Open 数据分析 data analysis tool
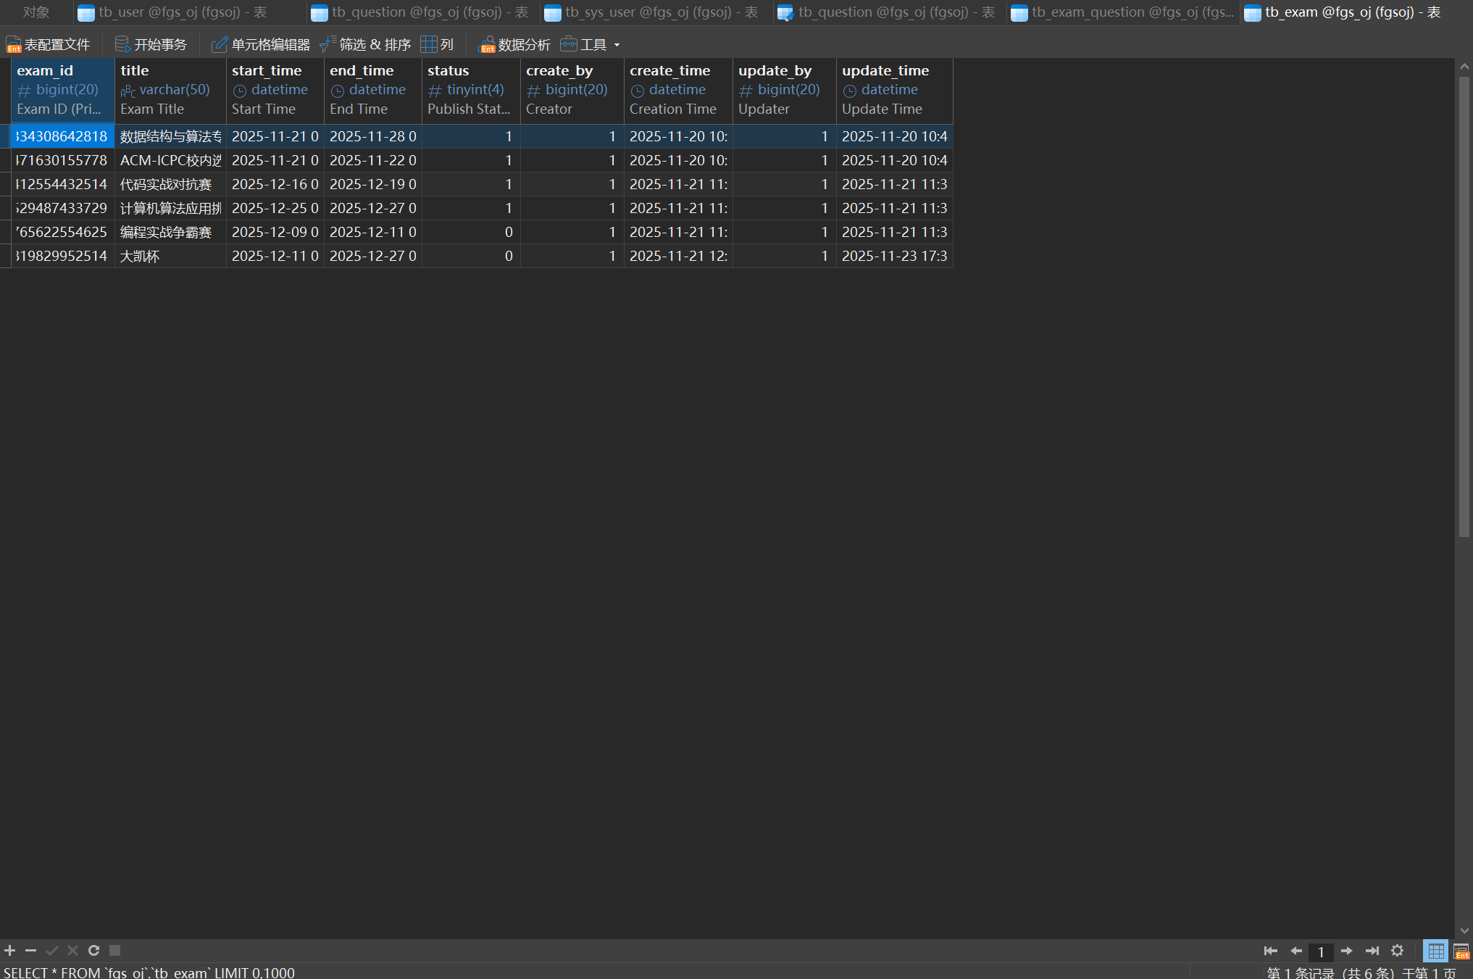The width and height of the screenshot is (1473, 979). pyautogui.click(x=515, y=45)
